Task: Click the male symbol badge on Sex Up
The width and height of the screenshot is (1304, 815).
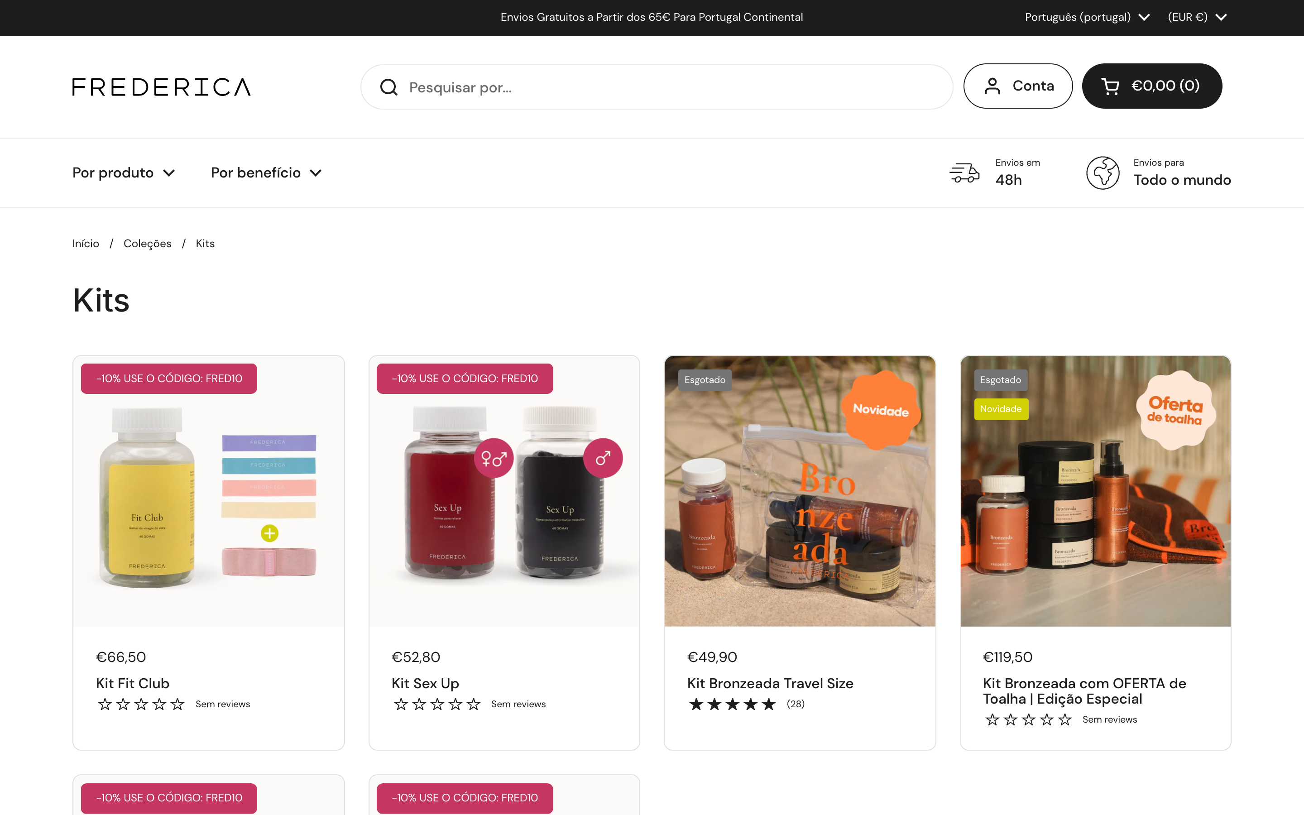Action: (603, 458)
